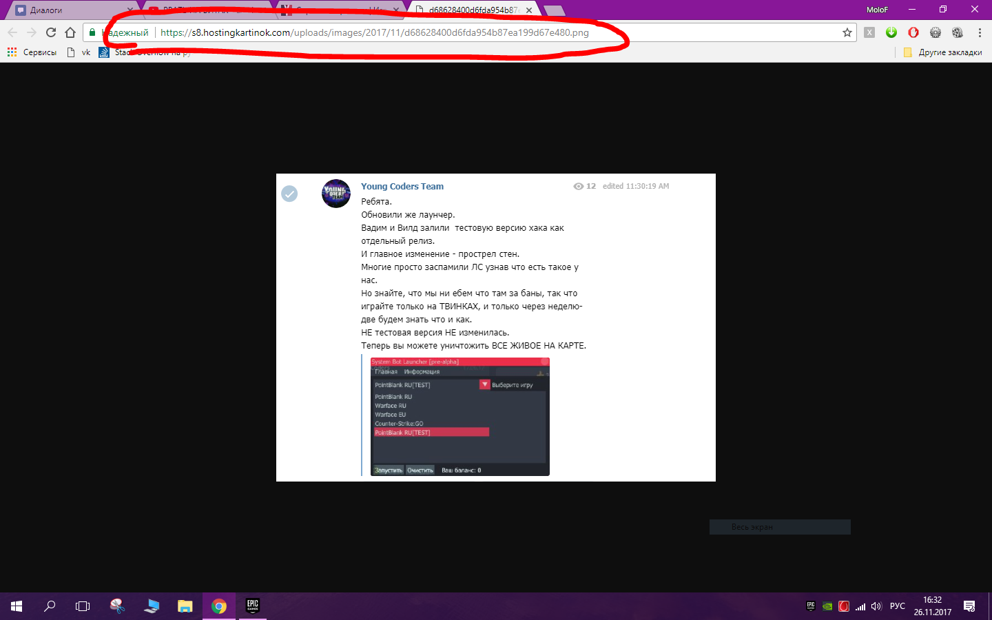Click the red dropdown arrow beside PointBlank RU[TEST]
The width and height of the screenshot is (992, 620).
click(x=484, y=384)
